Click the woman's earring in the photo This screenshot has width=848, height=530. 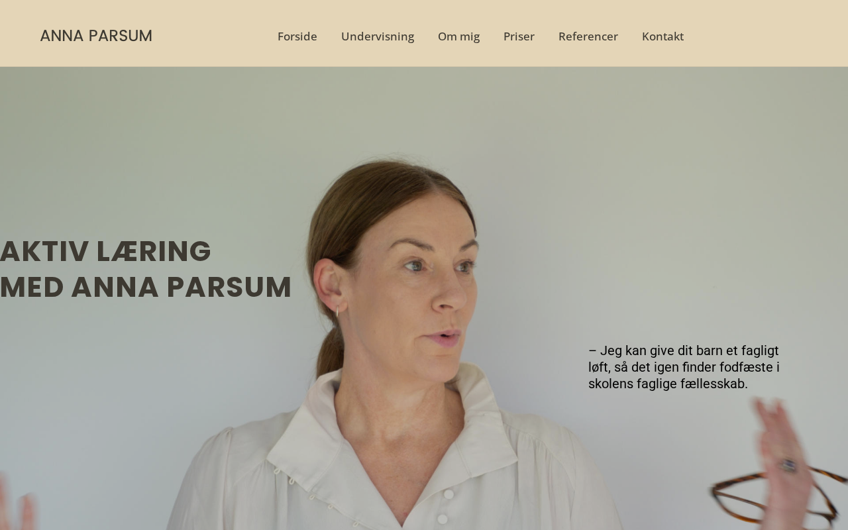coord(337,311)
